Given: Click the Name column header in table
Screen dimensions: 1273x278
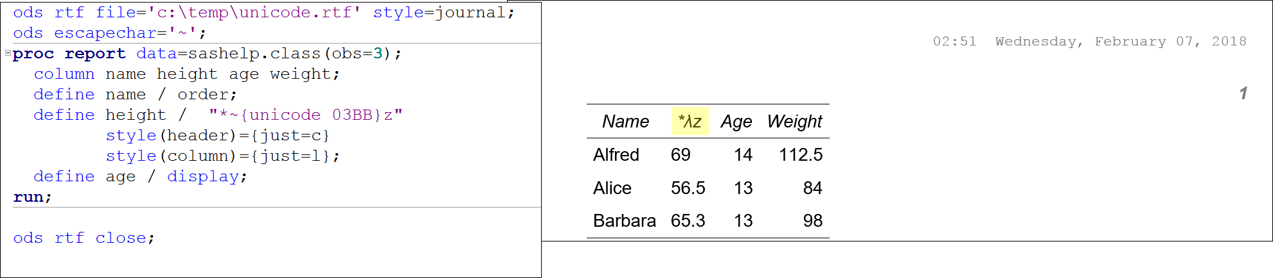Looking at the screenshot, I should click(625, 122).
